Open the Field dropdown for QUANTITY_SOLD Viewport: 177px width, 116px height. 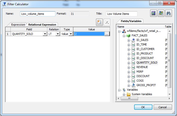[x=45, y=34]
